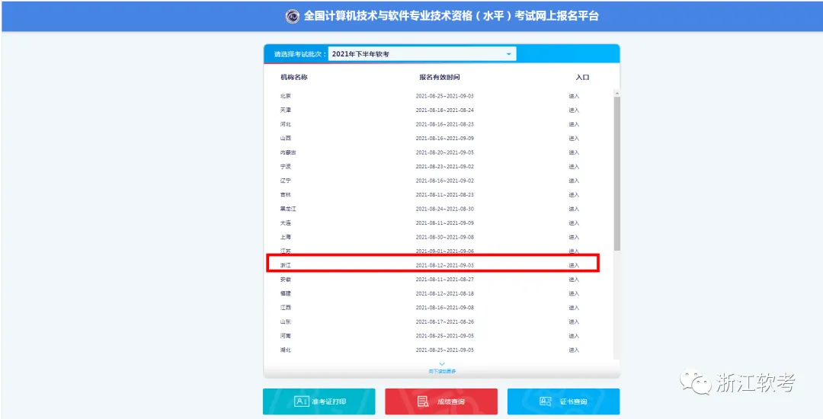The height and width of the screenshot is (419, 823).
Task: Click the scroll-up arrow of the list scrollbar
Action: pos(617,93)
